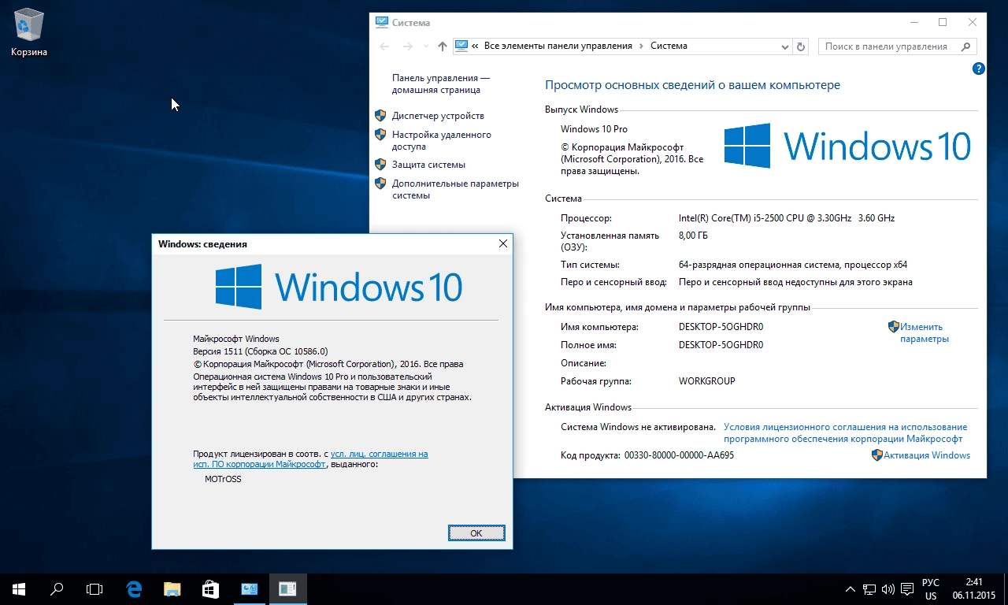Click the forward navigation arrow
This screenshot has height=605, width=1008.
click(407, 46)
